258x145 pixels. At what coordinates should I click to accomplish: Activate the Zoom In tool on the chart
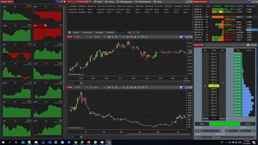[x=116, y=37]
